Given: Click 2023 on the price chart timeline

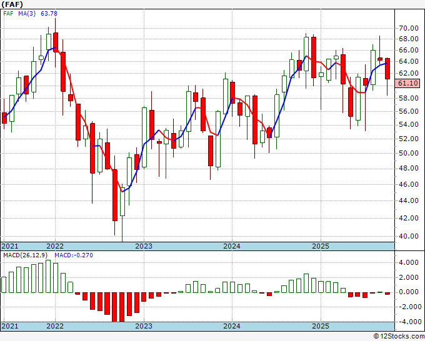Looking at the screenshot, I should point(144,246).
